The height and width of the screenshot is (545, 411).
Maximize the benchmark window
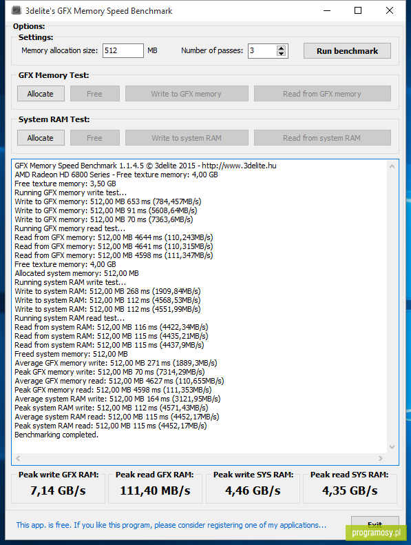click(358, 10)
